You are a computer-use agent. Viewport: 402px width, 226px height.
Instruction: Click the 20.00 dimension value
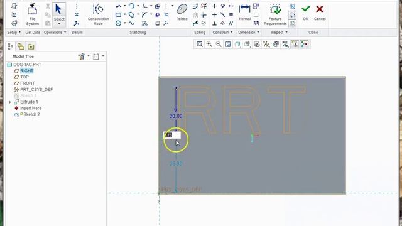coord(176,116)
